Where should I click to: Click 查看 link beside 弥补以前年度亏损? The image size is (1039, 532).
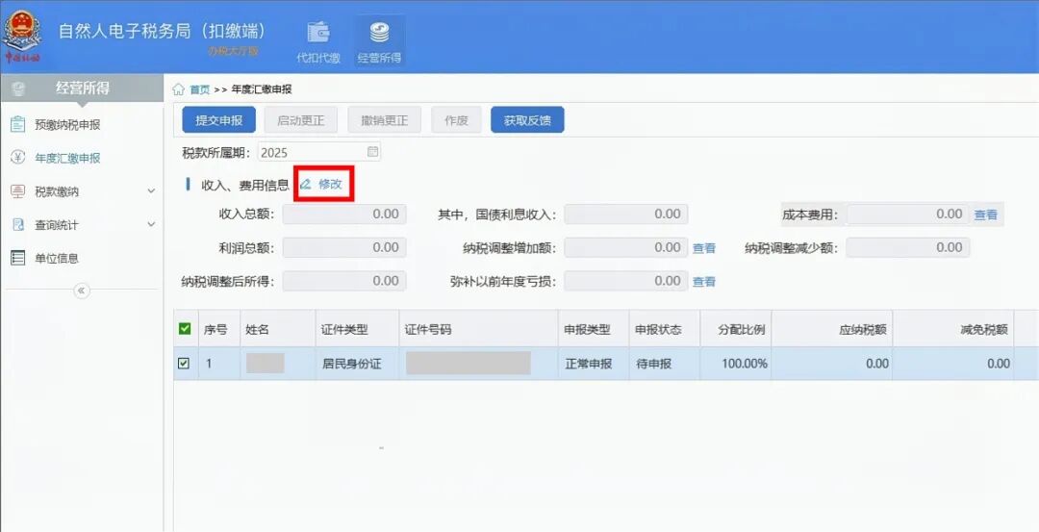click(x=704, y=282)
